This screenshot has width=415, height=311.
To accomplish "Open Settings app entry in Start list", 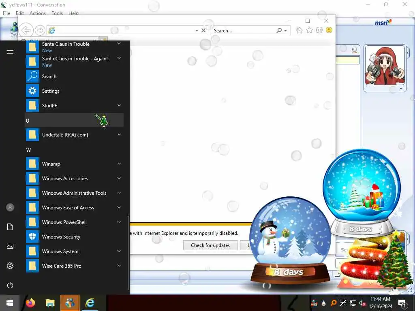I will tap(74, 91).
